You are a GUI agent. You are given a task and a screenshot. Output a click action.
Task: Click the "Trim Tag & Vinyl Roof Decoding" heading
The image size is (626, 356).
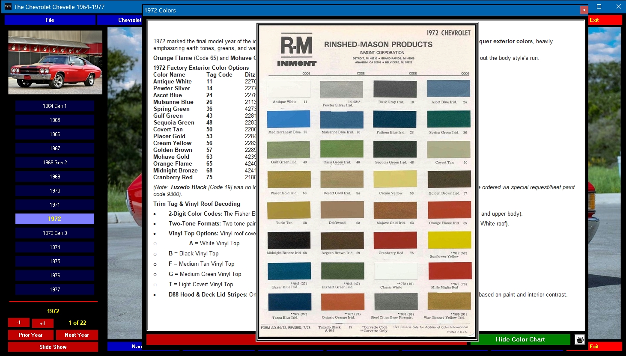(x=197, y=204)
